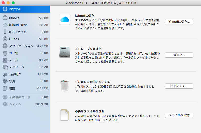The image size is (201, 133).
Task: Click the large trash can icon
Action: coord(65,85)
